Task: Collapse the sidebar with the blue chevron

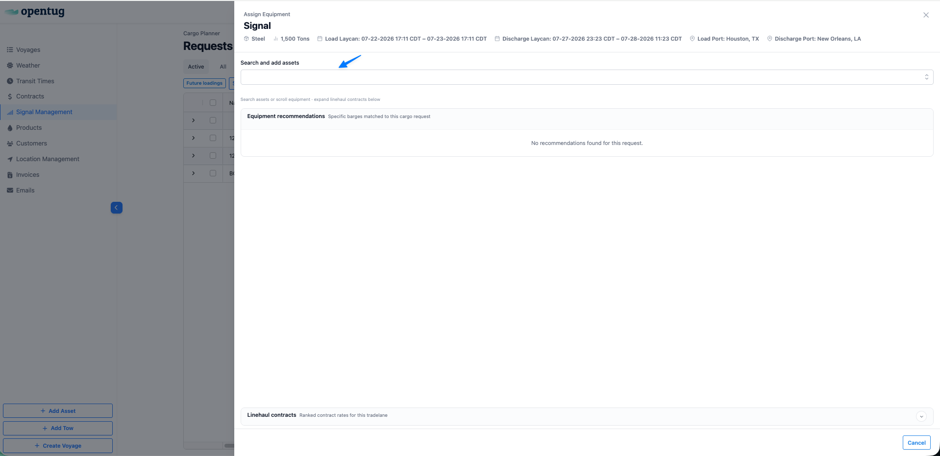Action: coord(117,208)
